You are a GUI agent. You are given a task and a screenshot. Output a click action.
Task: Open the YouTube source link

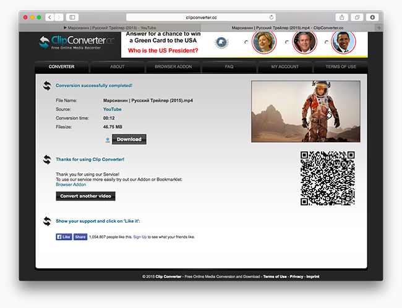(x=113, y=109)
